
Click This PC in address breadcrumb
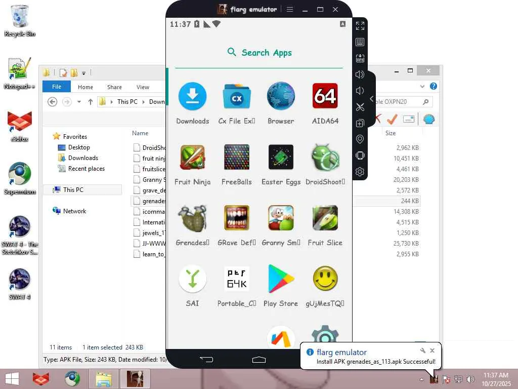click(127, 101)
